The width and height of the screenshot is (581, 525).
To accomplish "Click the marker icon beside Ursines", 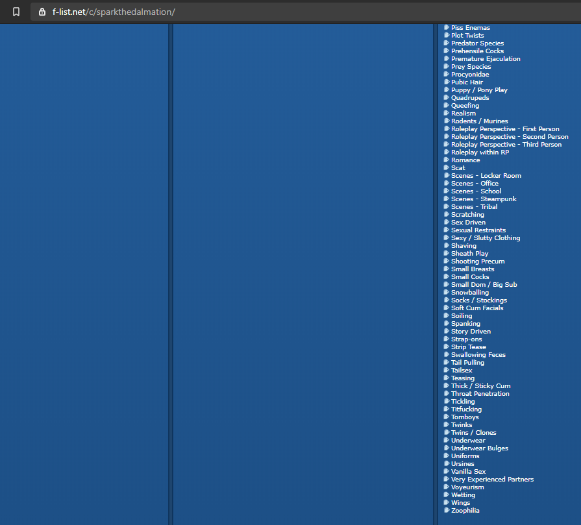I will (447, 463).
